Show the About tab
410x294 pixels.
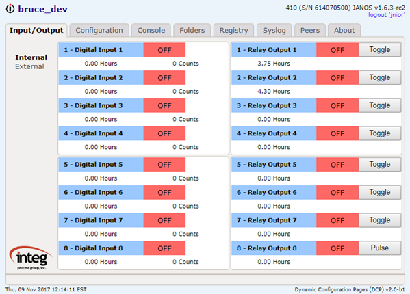344,30
